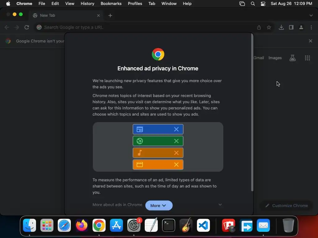Open Launchpad from the Dock
Image resolution: width=318 pixels, height=238 pixels.
(47, 225)
